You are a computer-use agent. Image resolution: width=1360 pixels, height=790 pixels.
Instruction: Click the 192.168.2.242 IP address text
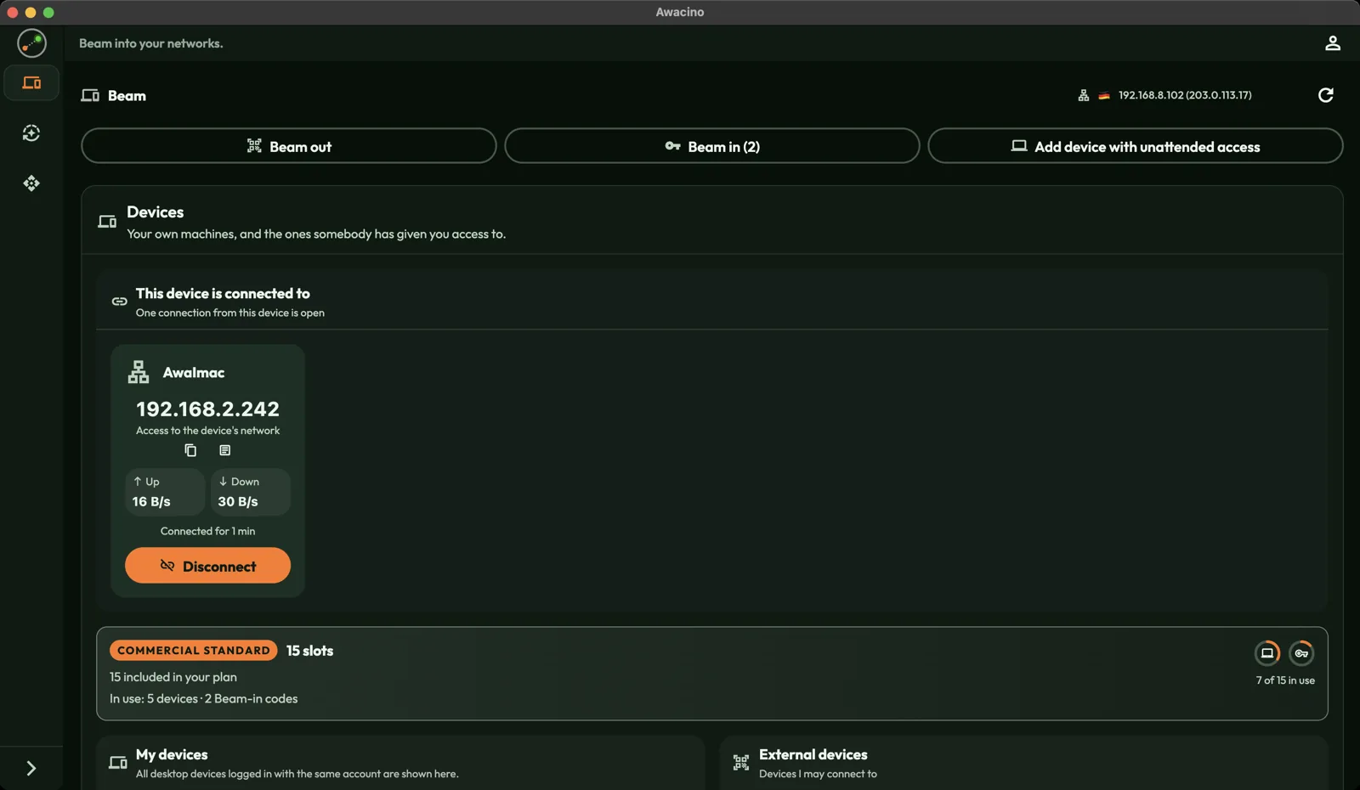pyautogui.click(x=207, y=409)
